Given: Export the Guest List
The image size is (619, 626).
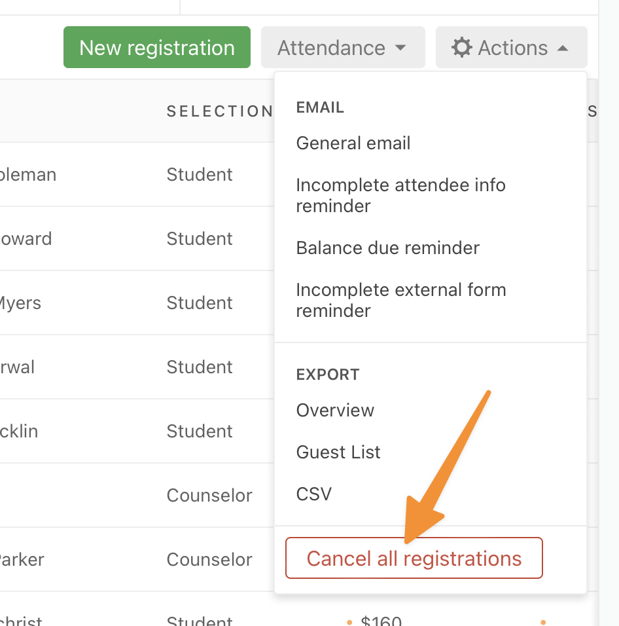Looking at the screenshot, I should (x=338, y=452).
